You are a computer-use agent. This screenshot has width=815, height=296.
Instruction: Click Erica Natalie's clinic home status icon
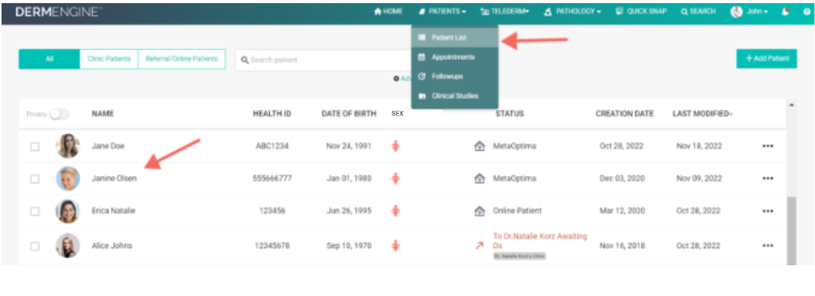tap(480, 211)
